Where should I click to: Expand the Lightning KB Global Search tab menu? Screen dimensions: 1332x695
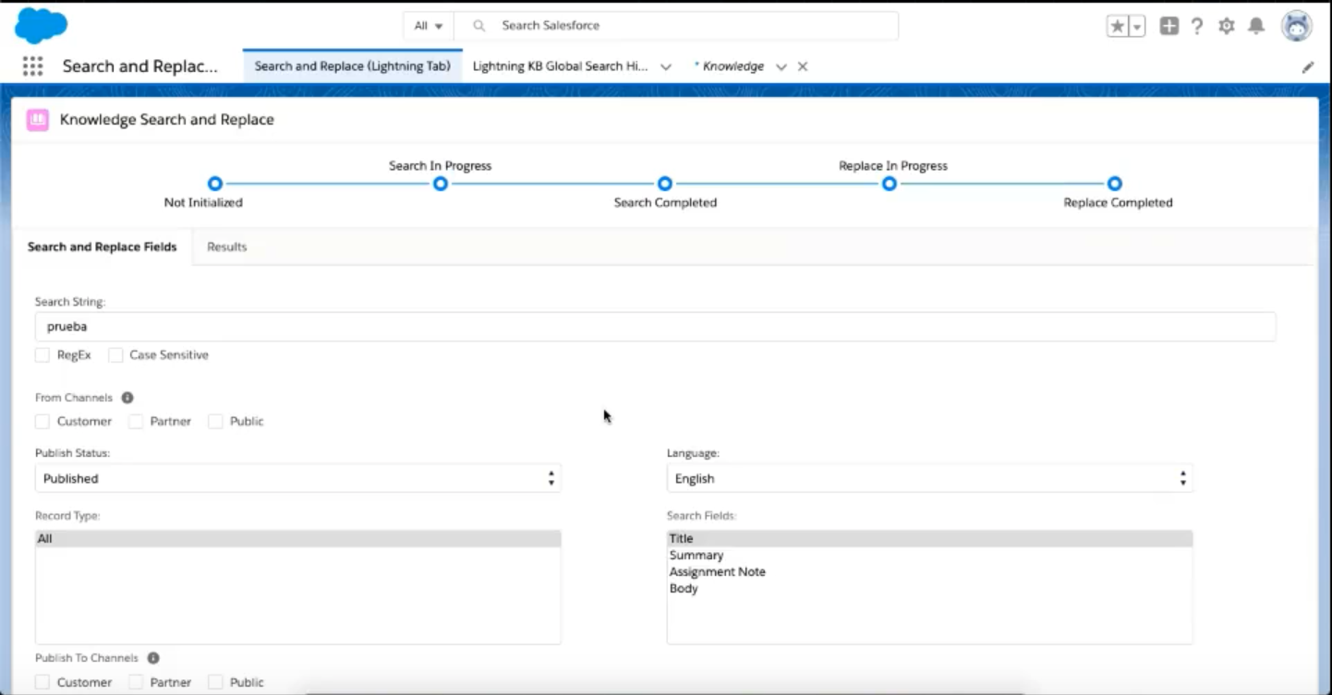tap(665, 67)
